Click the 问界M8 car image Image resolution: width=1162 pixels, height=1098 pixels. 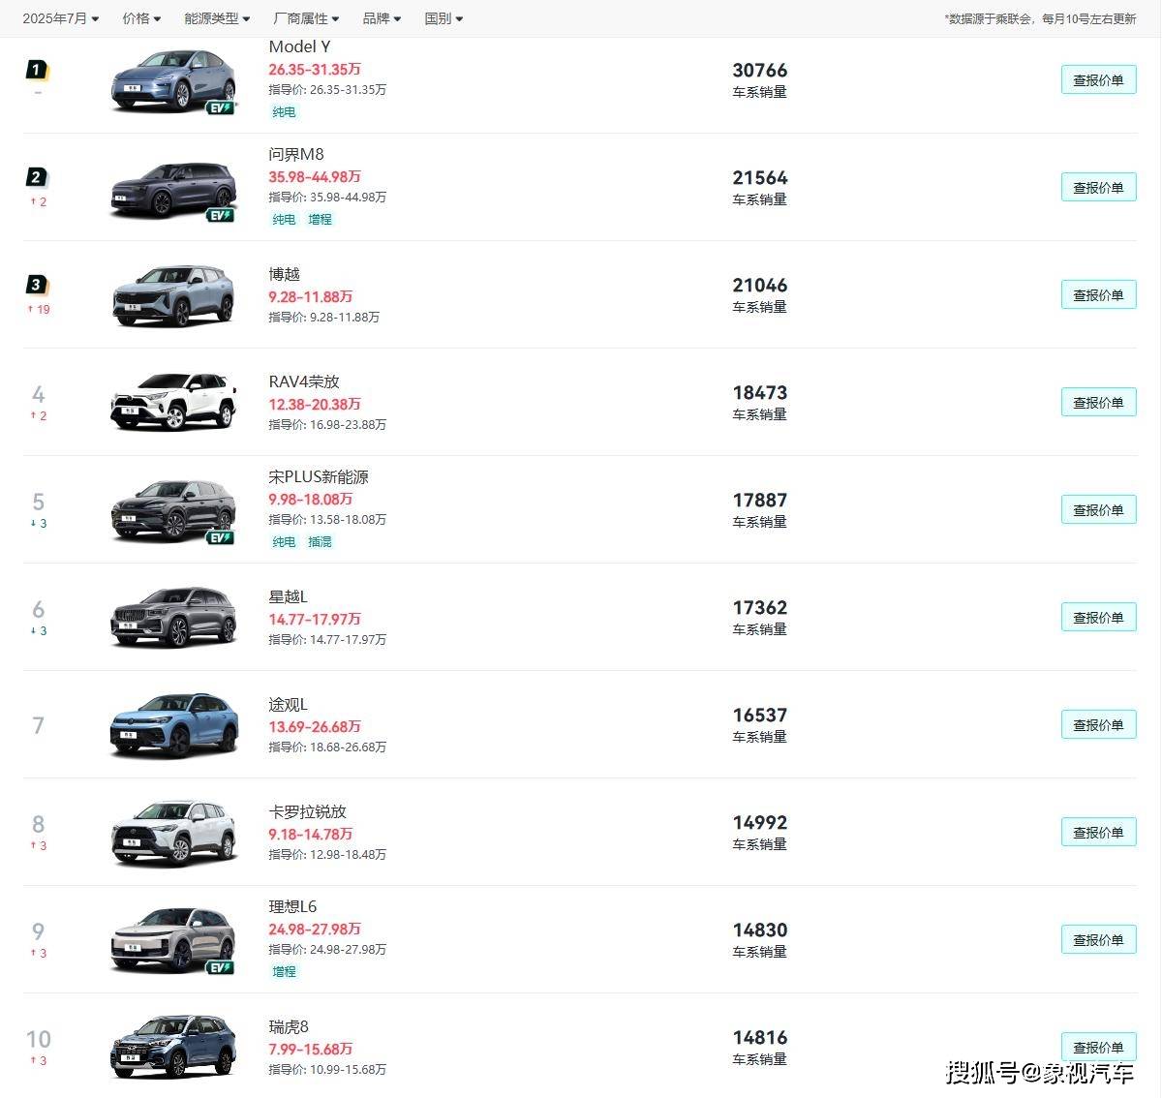tap(172, 189)
